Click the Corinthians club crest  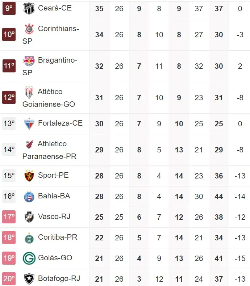click(x=29, y=29)
